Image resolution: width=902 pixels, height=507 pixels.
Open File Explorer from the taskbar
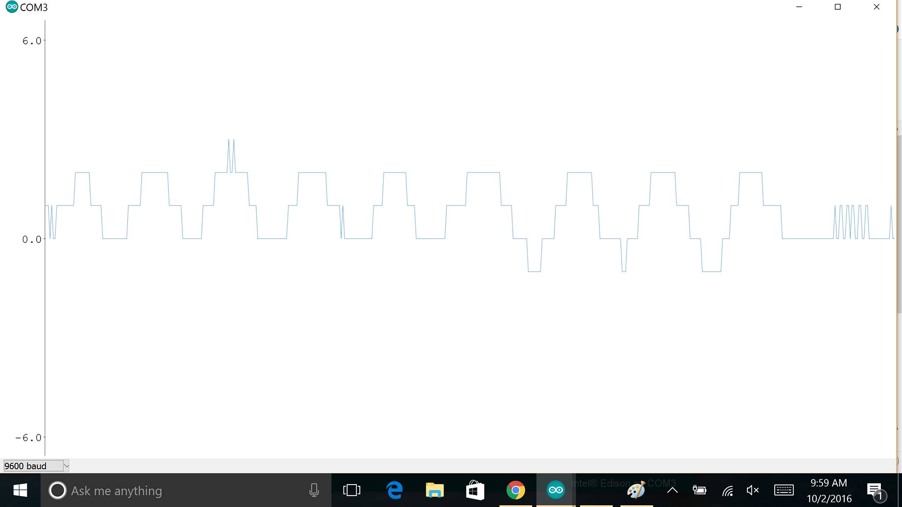(x=434, y=490)
